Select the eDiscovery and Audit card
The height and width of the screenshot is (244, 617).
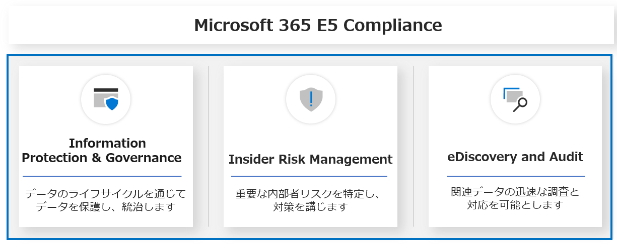515,146
